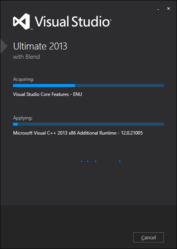Click the 'Ultimate 2013' heading
This screenshot has width=177, height=249.
40,46
